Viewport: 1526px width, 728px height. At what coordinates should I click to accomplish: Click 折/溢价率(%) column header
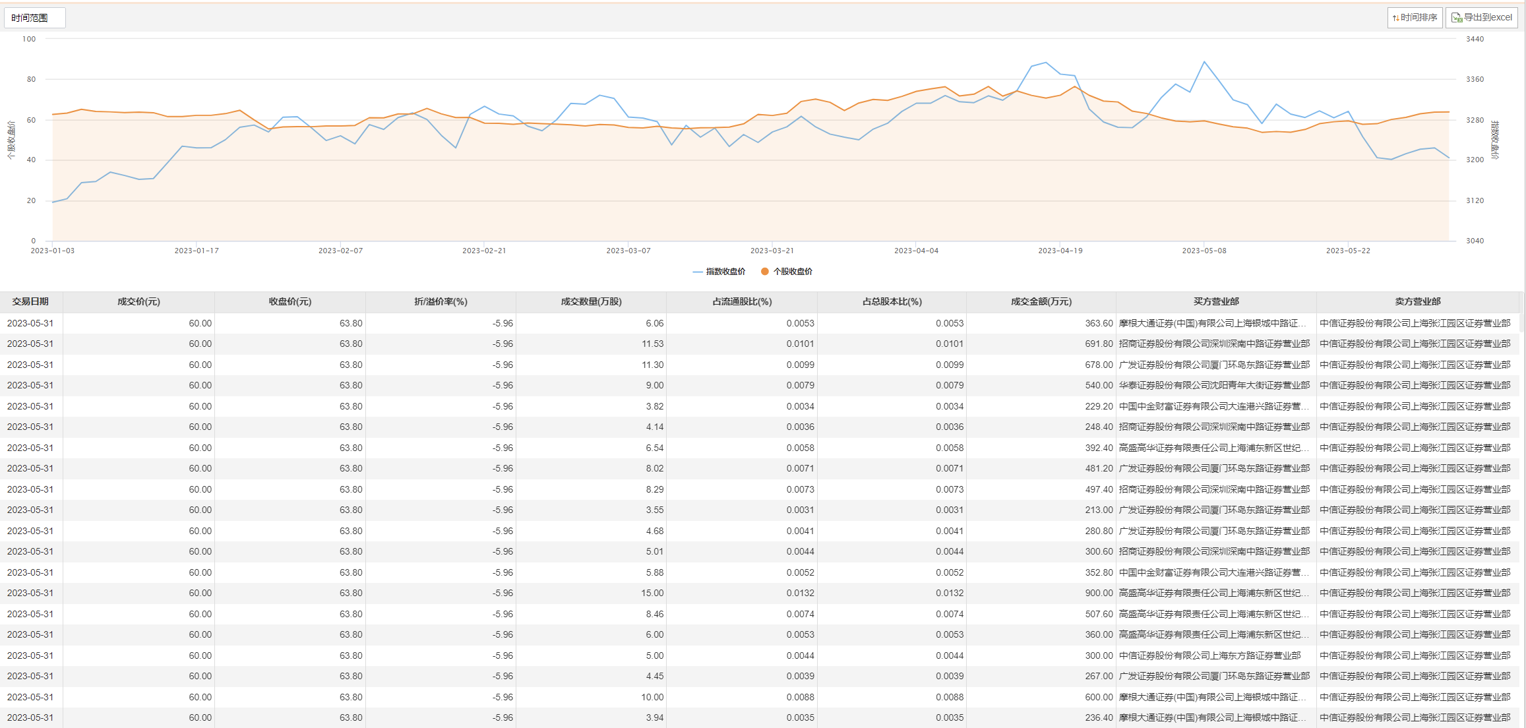tap(441, 302)
